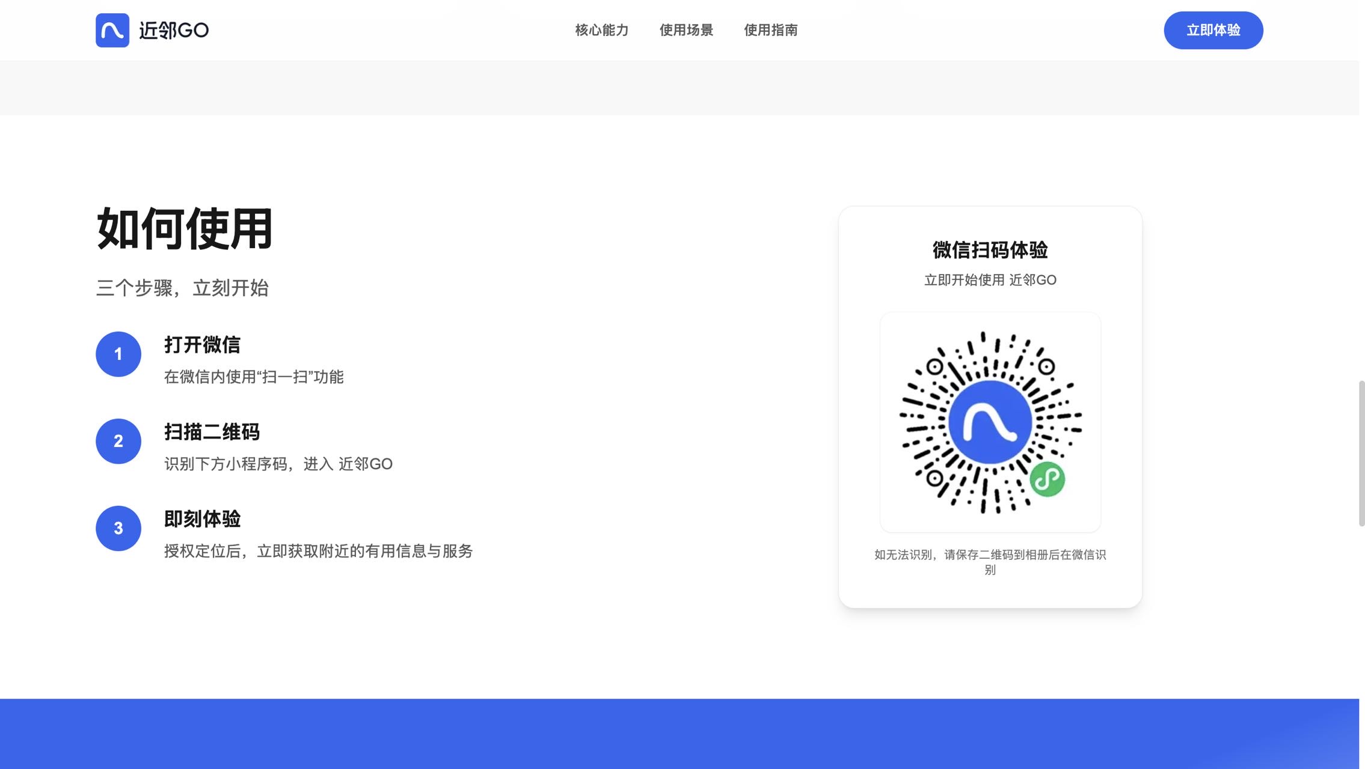Click the 近邻GO brand name text
This screenshot has width=1365, height=769.
point(174,30)
